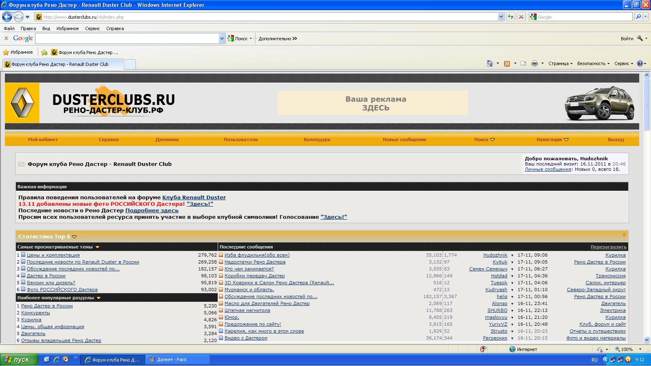Click the Windows Start button
Screen dimensions: 651x366
pyautogui.click(x=19, y=359)
